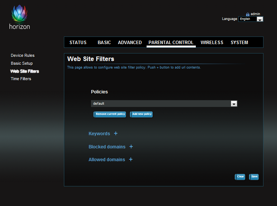Add an allowed domain with plus icon

[131, 159]
